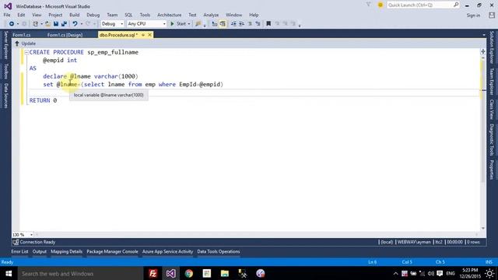Click the New Project toolbar icon
This screenshot has height=280, width=498.
[x=36, y=24]
